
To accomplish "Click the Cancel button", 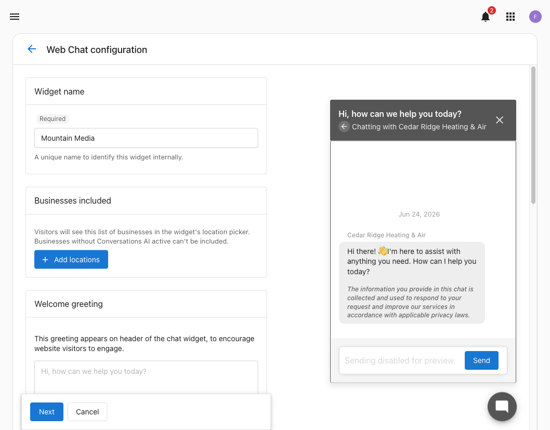I will point(87,412).
